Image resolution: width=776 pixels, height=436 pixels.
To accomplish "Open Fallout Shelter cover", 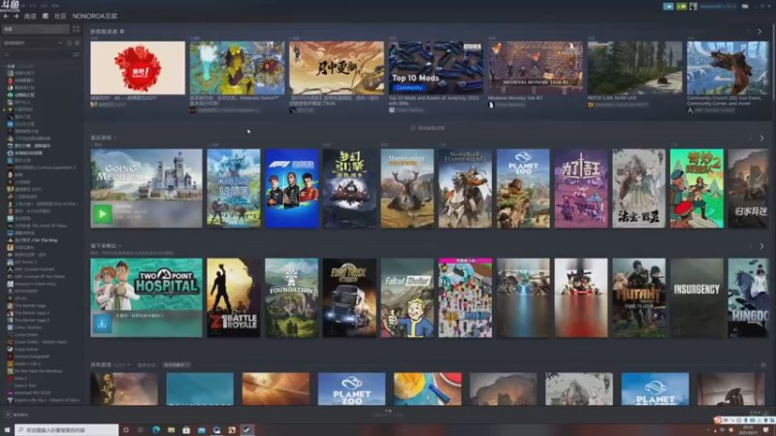I will 407,297.
